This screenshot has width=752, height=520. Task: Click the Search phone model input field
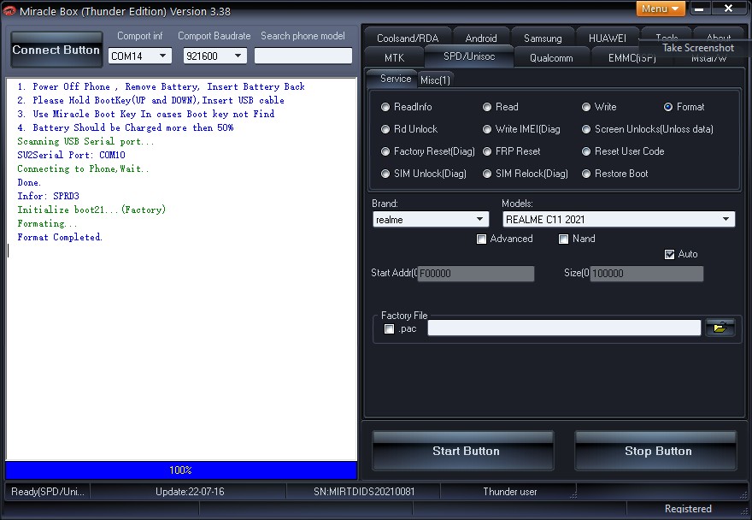pyautogui.click(x=303, y=56)
